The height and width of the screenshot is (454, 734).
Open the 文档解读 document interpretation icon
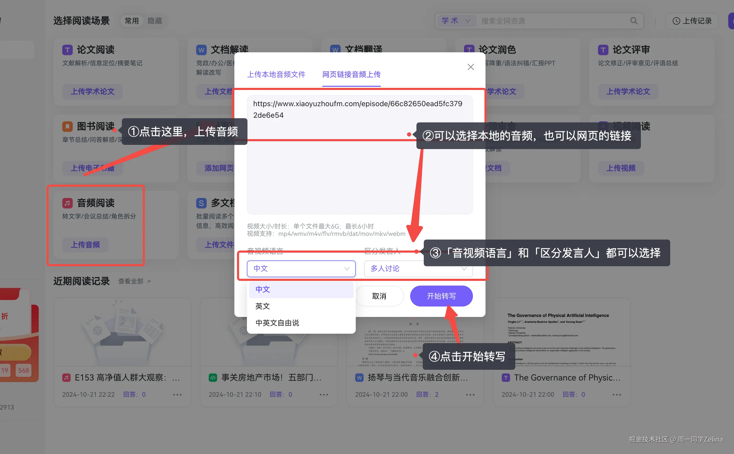click(x=201, y=49)
